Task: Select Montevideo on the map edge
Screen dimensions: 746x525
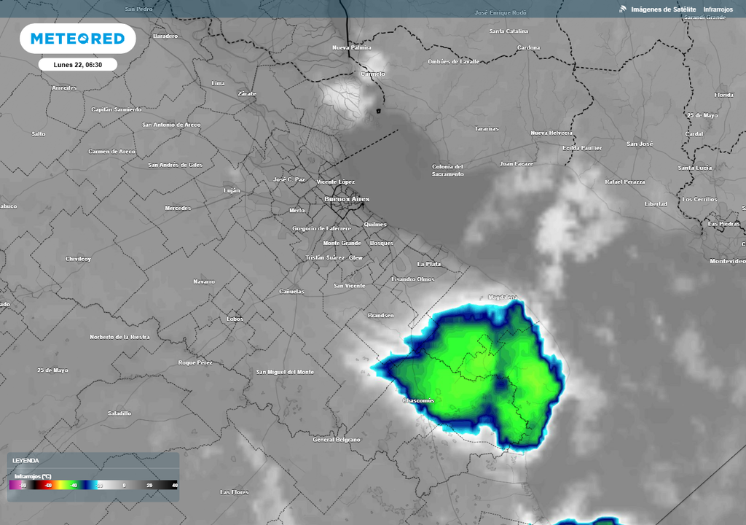Action: 726,260
